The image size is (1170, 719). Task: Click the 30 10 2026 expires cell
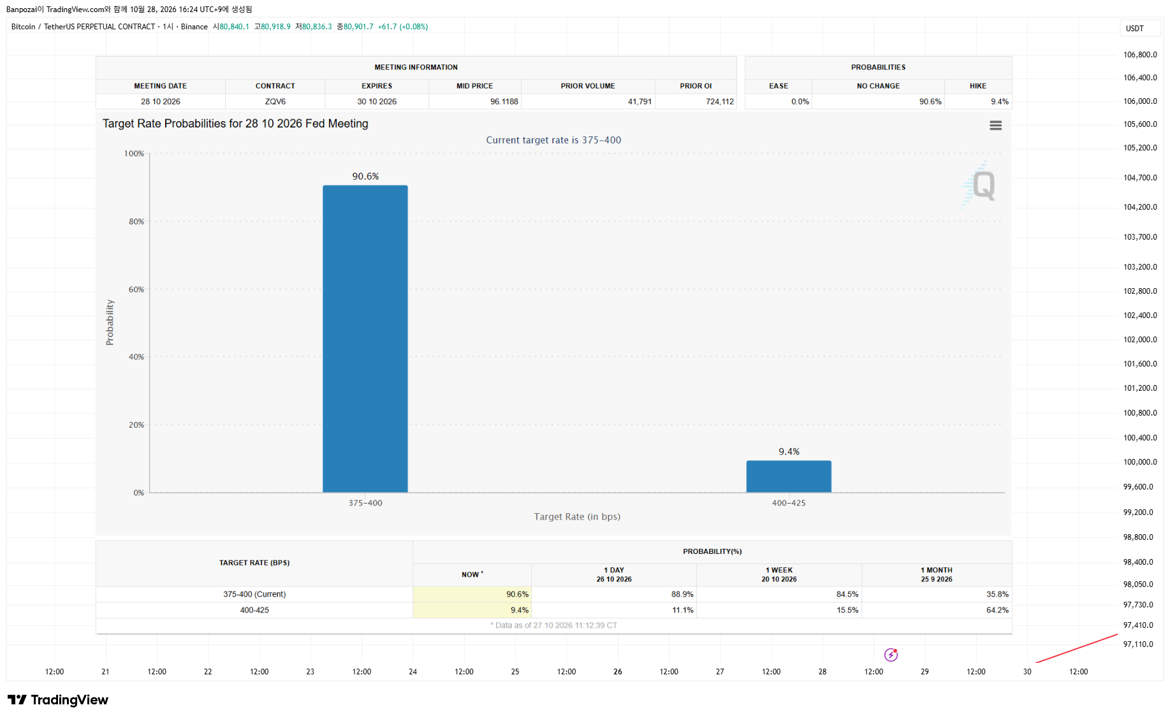(377, 101)
